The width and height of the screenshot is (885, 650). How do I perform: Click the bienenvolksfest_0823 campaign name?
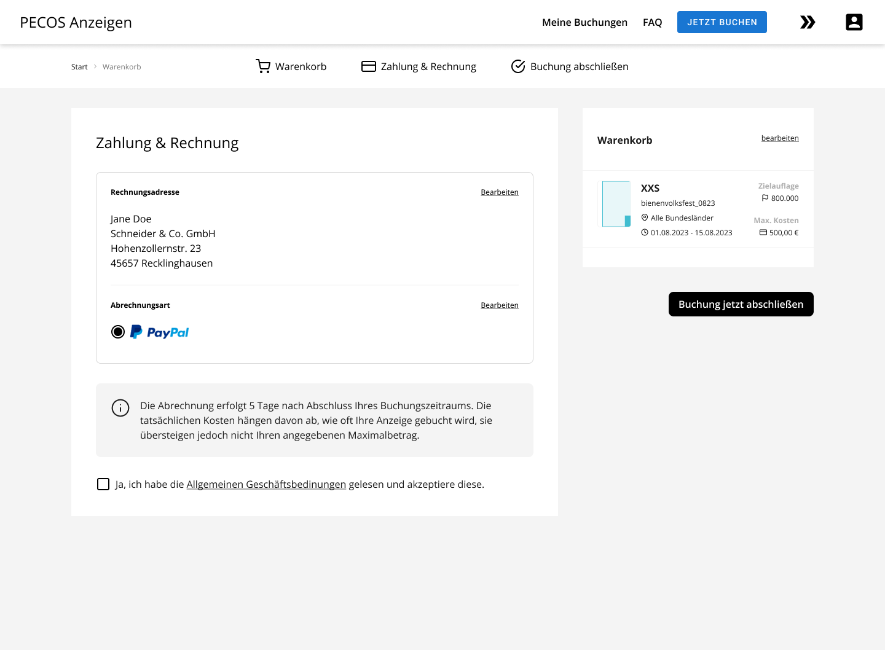678,203
